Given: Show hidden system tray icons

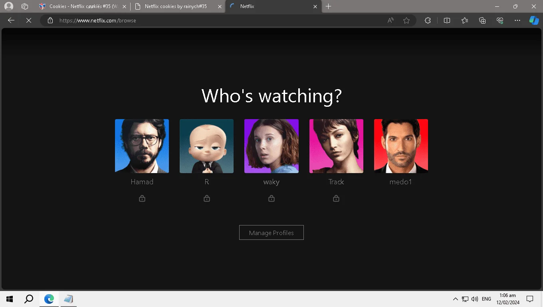Looking at the screenshot, I should coord(455,299).
